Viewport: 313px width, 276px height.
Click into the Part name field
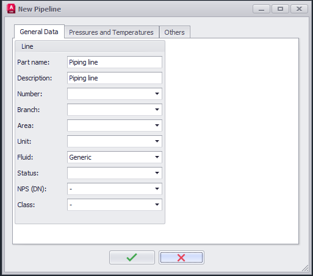[x=115, y=62]
